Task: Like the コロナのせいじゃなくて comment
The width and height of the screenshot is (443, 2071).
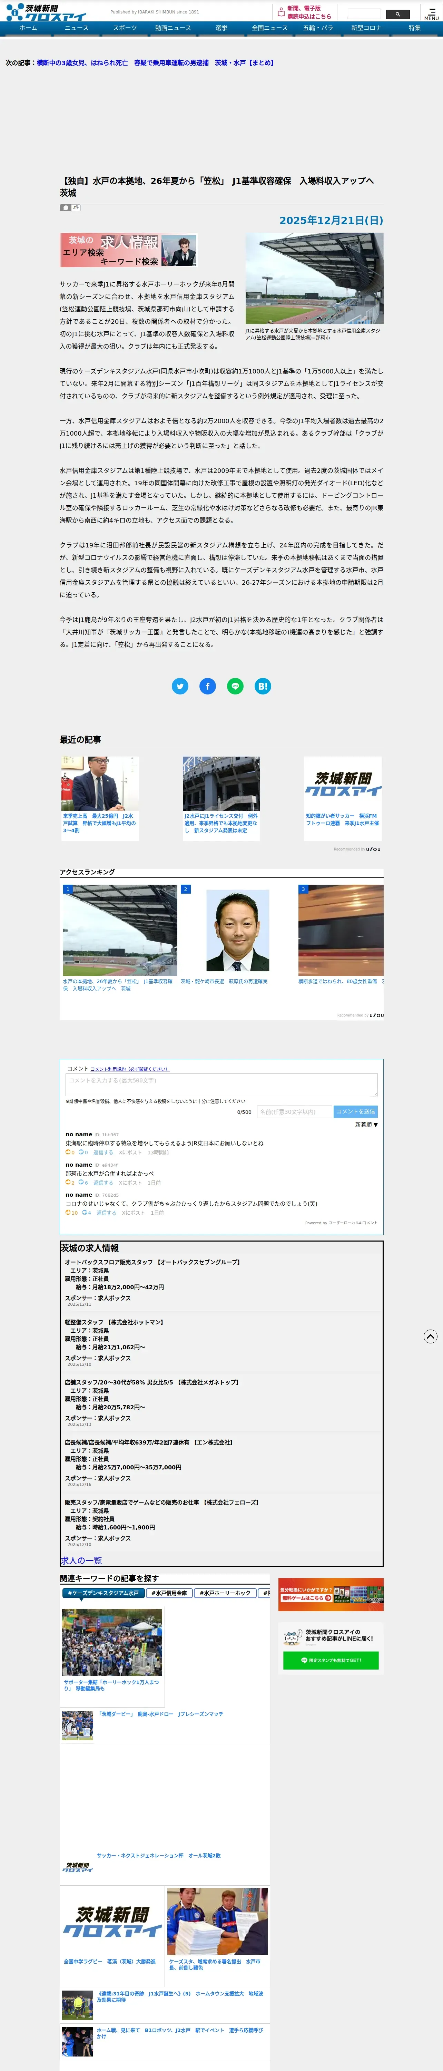Action: pos(68,1212)
